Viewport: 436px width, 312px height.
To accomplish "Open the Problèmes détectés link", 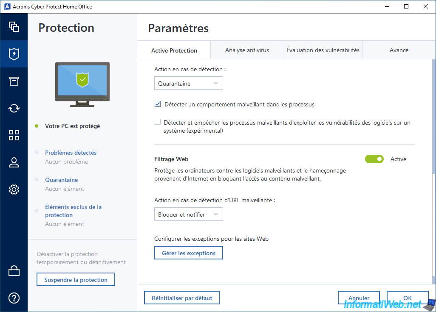I will point(71,153).
